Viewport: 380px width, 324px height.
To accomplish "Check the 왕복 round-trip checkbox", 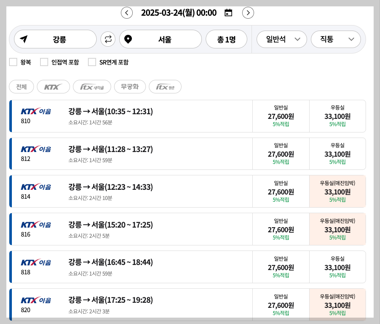I will click(x=13, y=62).
